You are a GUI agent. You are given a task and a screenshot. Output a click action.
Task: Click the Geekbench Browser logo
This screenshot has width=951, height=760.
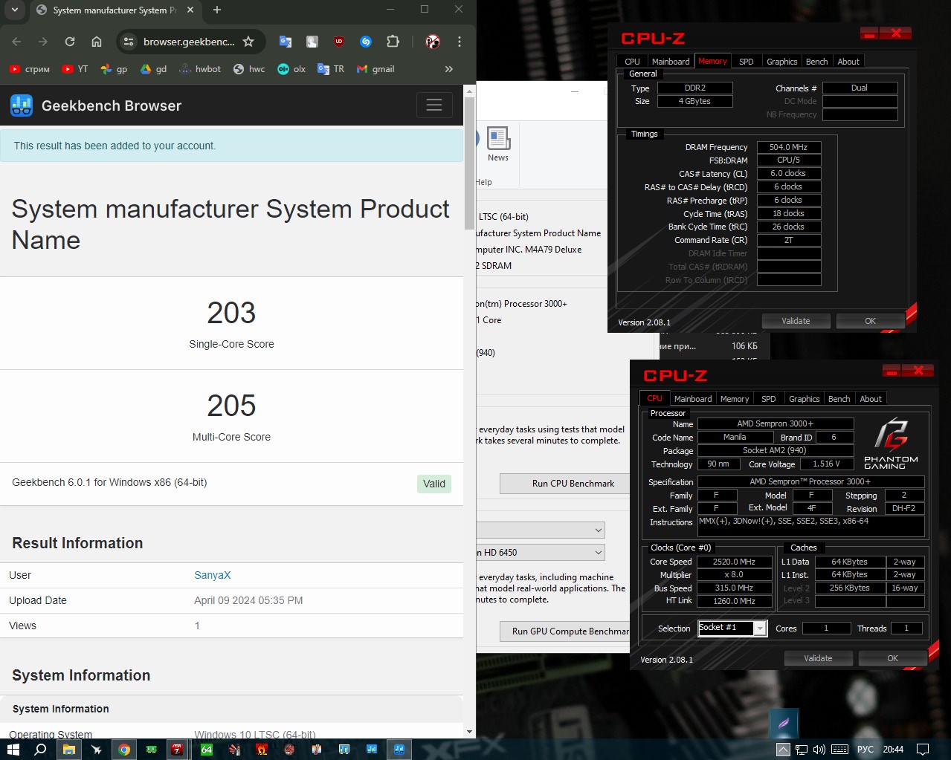click(96, 105)
